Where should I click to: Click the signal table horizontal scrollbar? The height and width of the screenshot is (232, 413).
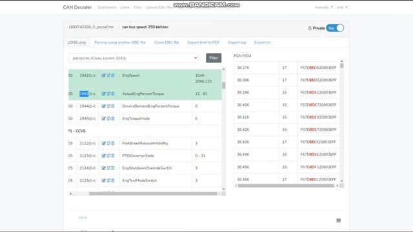153,193
